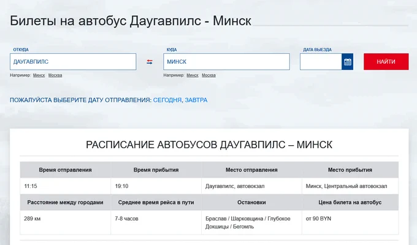Screen dimensions: 417x245
Task: Click the Дата выезда date input
Action: pos(321,62)
